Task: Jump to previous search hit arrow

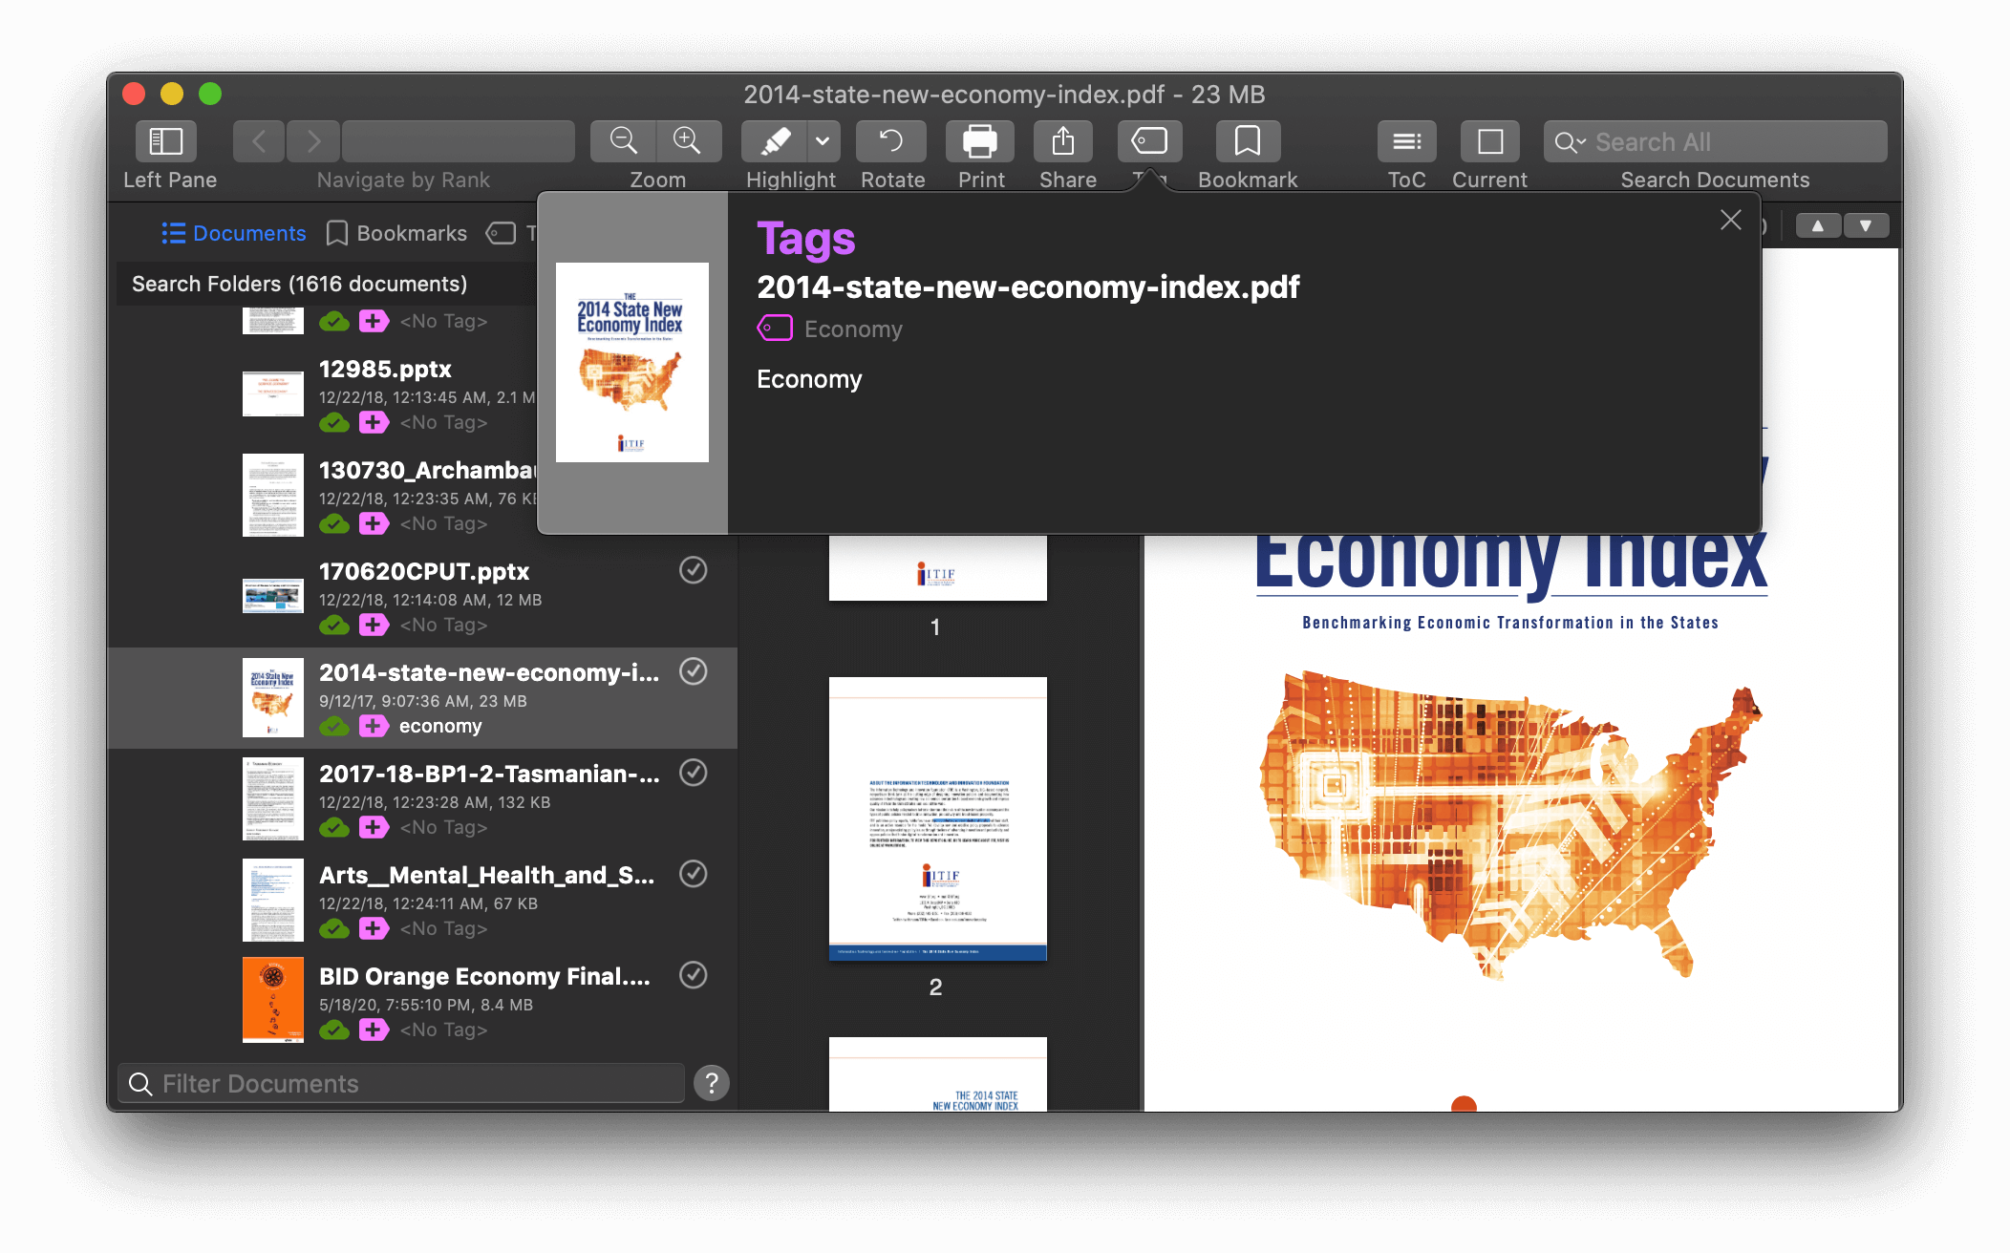Action: (x=1817, y=225)
